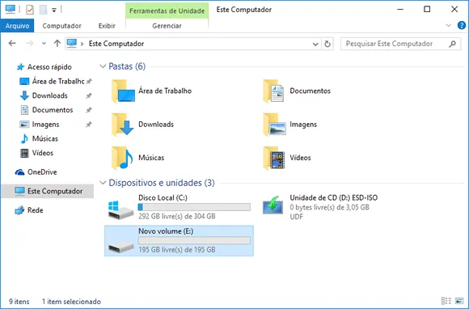Click the '292 GB livre(s) de 304 GB' text

[177, 216]
